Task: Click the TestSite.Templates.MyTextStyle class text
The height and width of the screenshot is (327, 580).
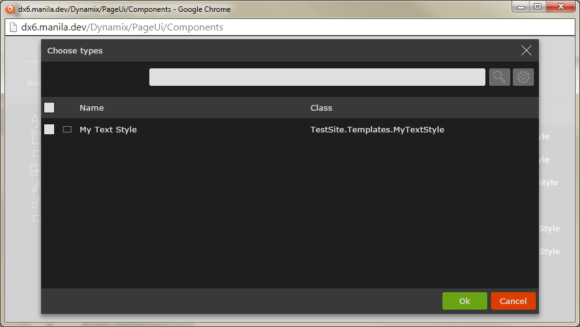Action: pyautogui.click(x=377, y=129)
